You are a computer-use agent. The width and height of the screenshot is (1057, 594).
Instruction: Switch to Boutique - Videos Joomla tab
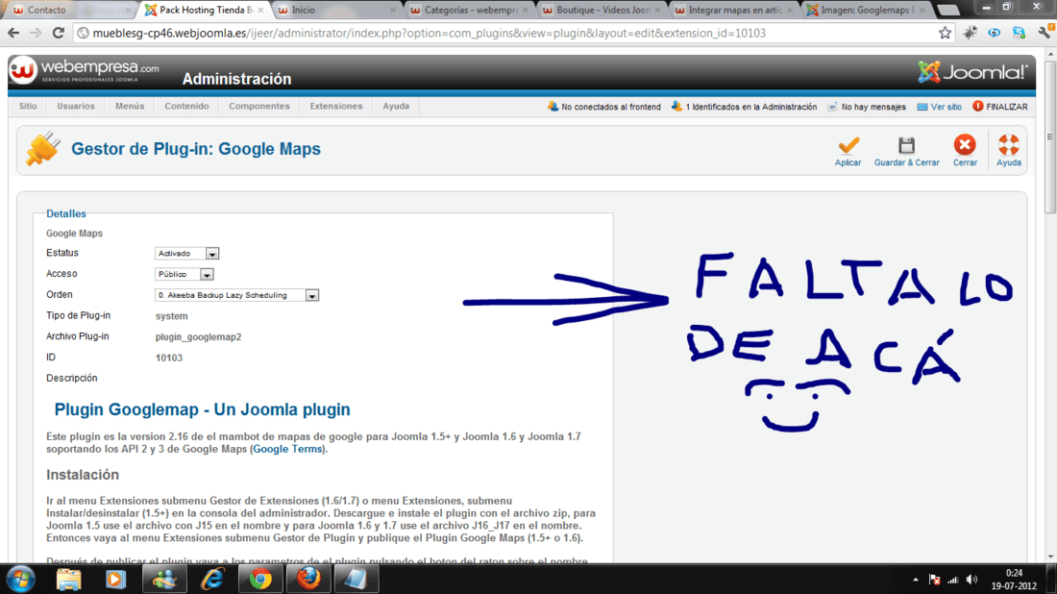[602, 11]
